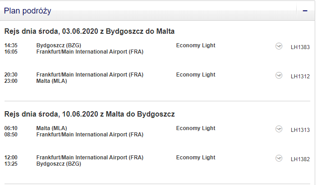The height and width of the screenshot is (185, 317).
Task: Click Economy Light label for the 20:30 flight
Action: click(x=196, y=75)
